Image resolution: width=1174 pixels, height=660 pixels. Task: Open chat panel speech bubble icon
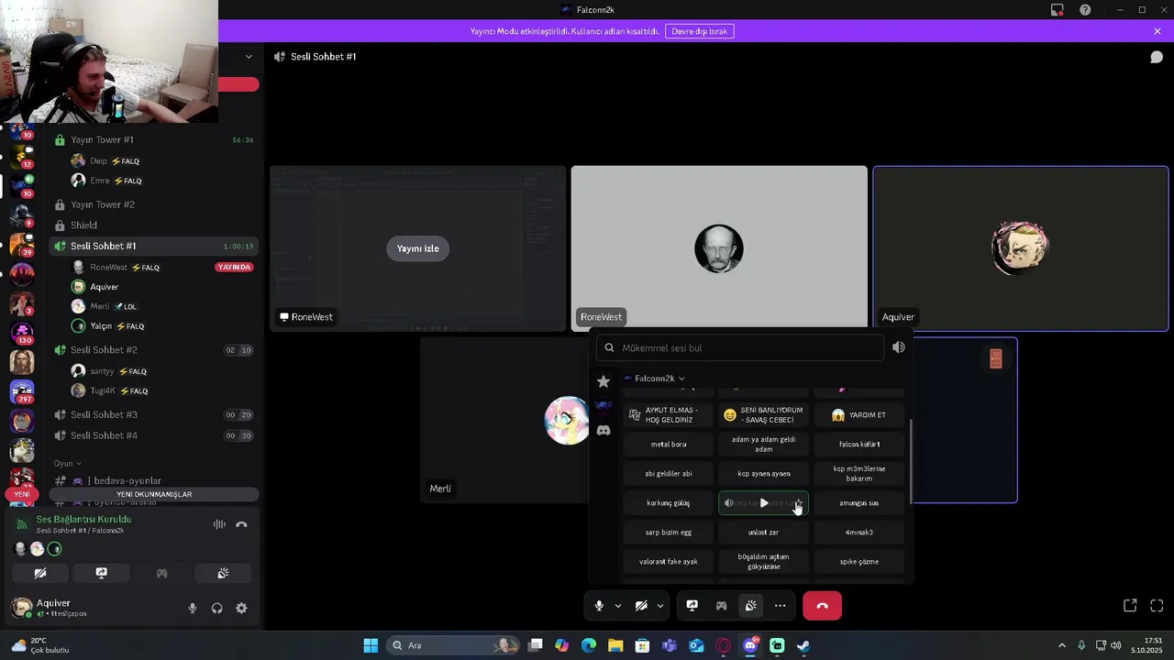1157,57
